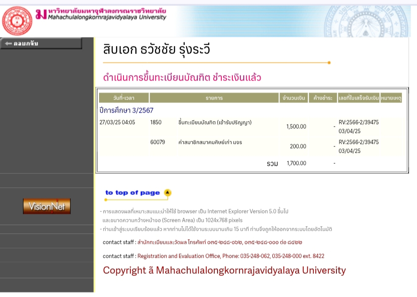Image resolution: width=417 pixels, height=297 pixels.
Task: Click the VisionNet logo in sidebar
Action: (46, 206)
